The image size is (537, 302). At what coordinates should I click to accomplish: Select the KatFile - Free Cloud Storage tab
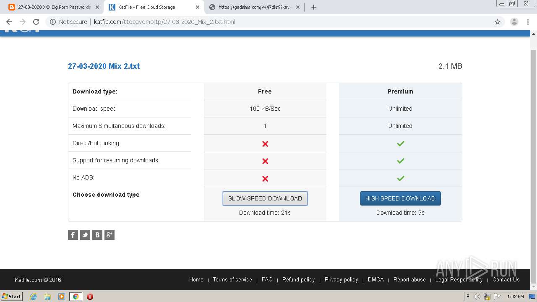153,7
